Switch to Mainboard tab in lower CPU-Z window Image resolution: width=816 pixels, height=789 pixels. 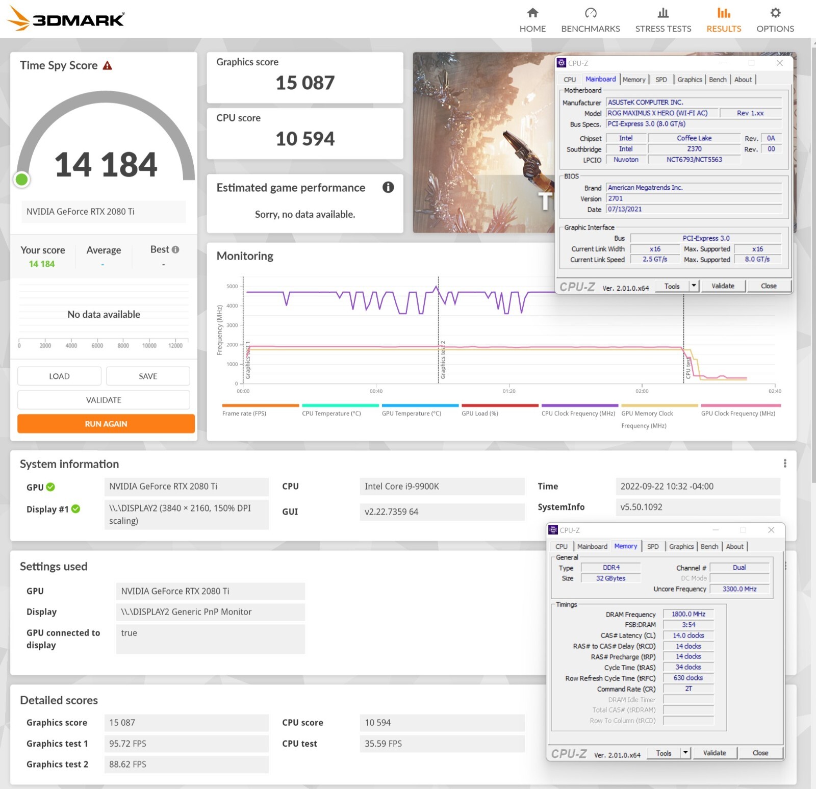(592, 546)
